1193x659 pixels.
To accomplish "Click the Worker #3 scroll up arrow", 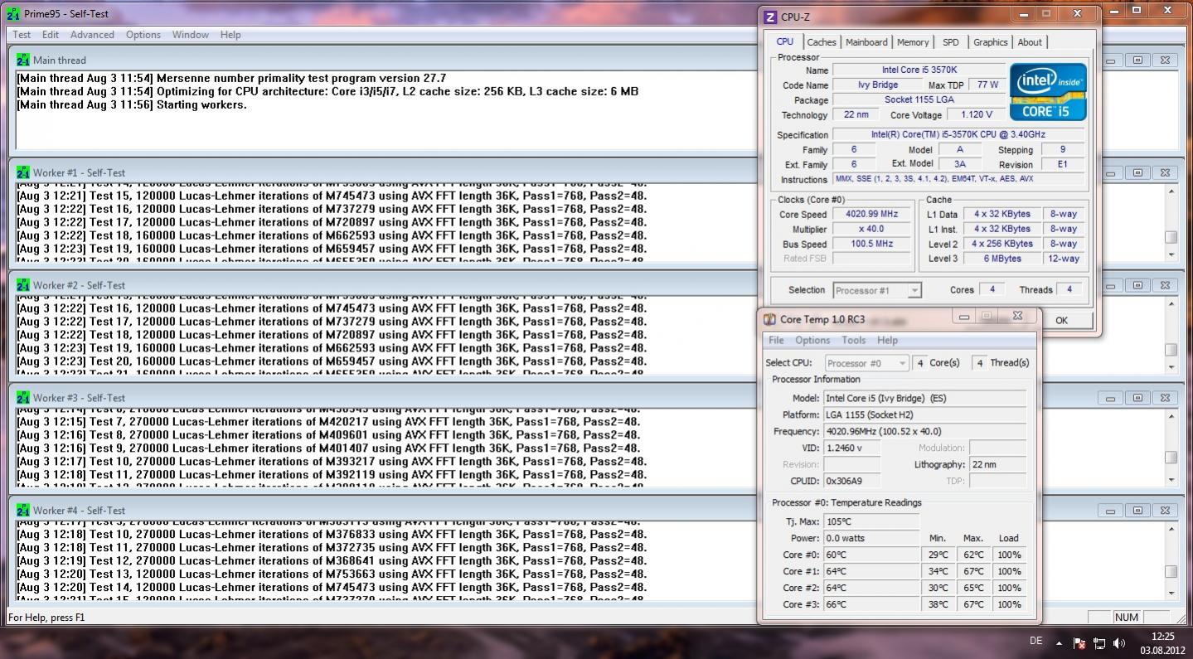I will coord(1171,418).
